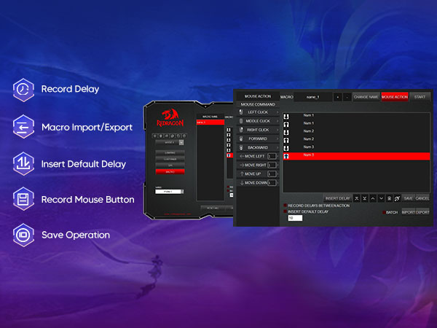437x328 pixels.
Task: Click the Save Operation icon
Action: point(24,235)
